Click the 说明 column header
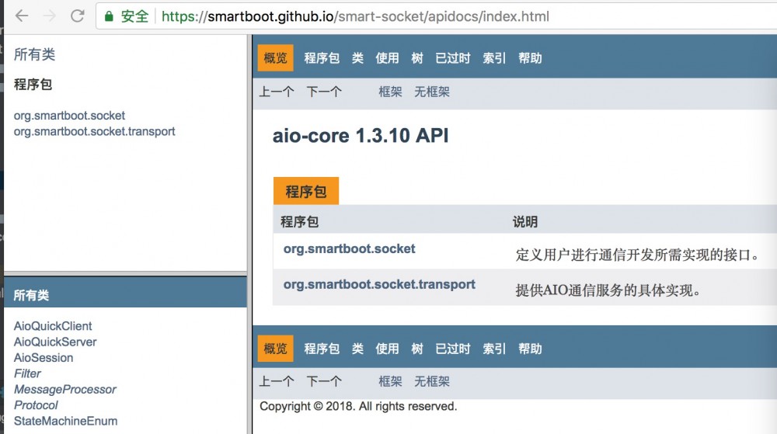777x434 pixels. tap(524, 222)
